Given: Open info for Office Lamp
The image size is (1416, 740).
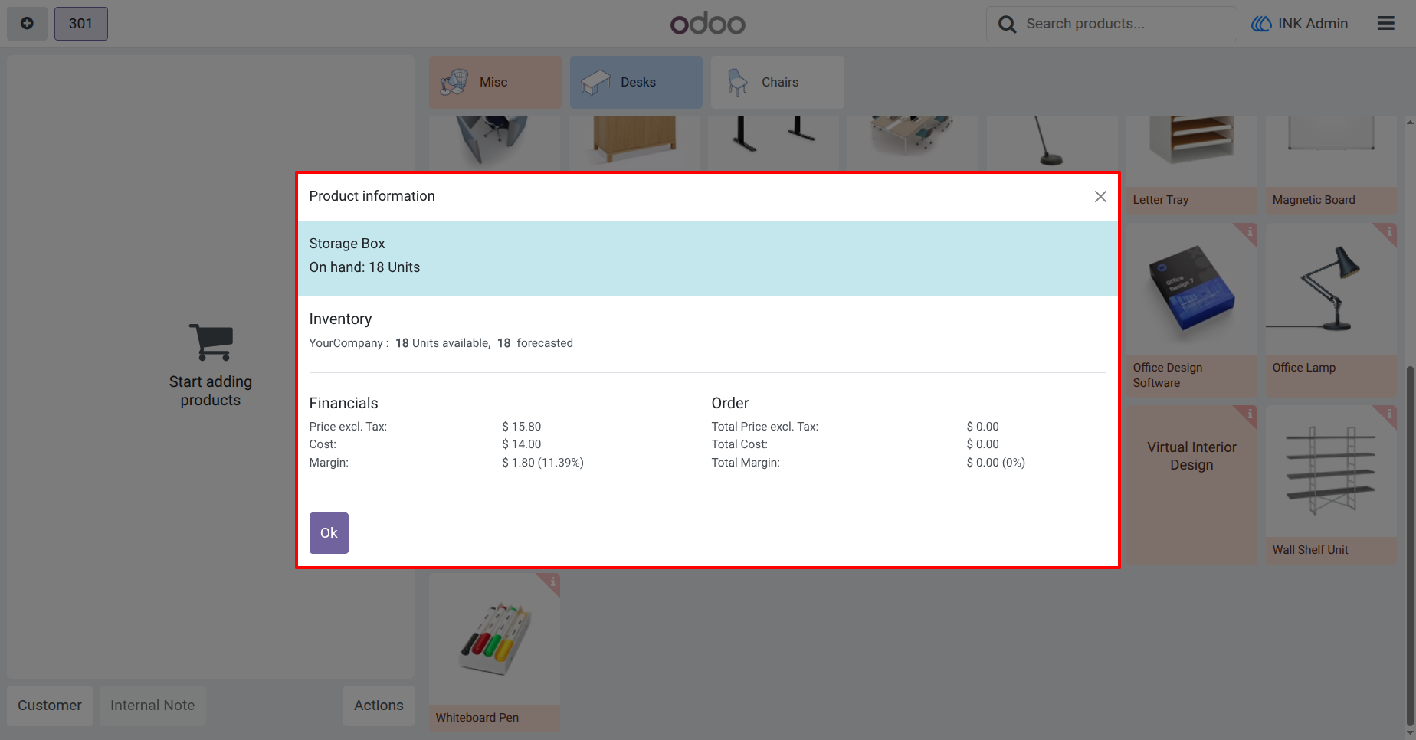Looking at the screenshot, I should 1388,231.
